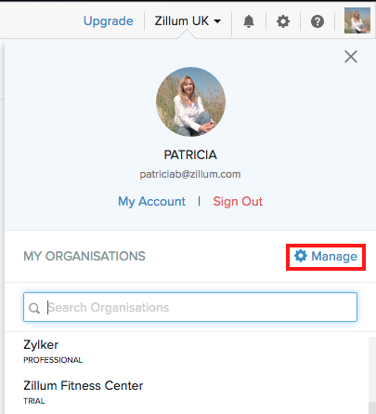Click the PROFESSIONAL plan label under Zylker

[53, 360]
